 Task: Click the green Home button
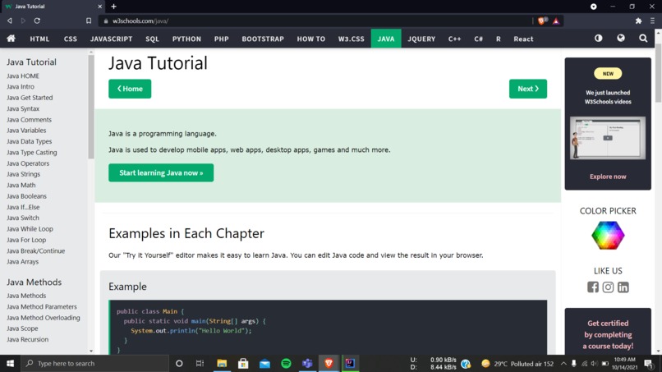click(130, 89)
